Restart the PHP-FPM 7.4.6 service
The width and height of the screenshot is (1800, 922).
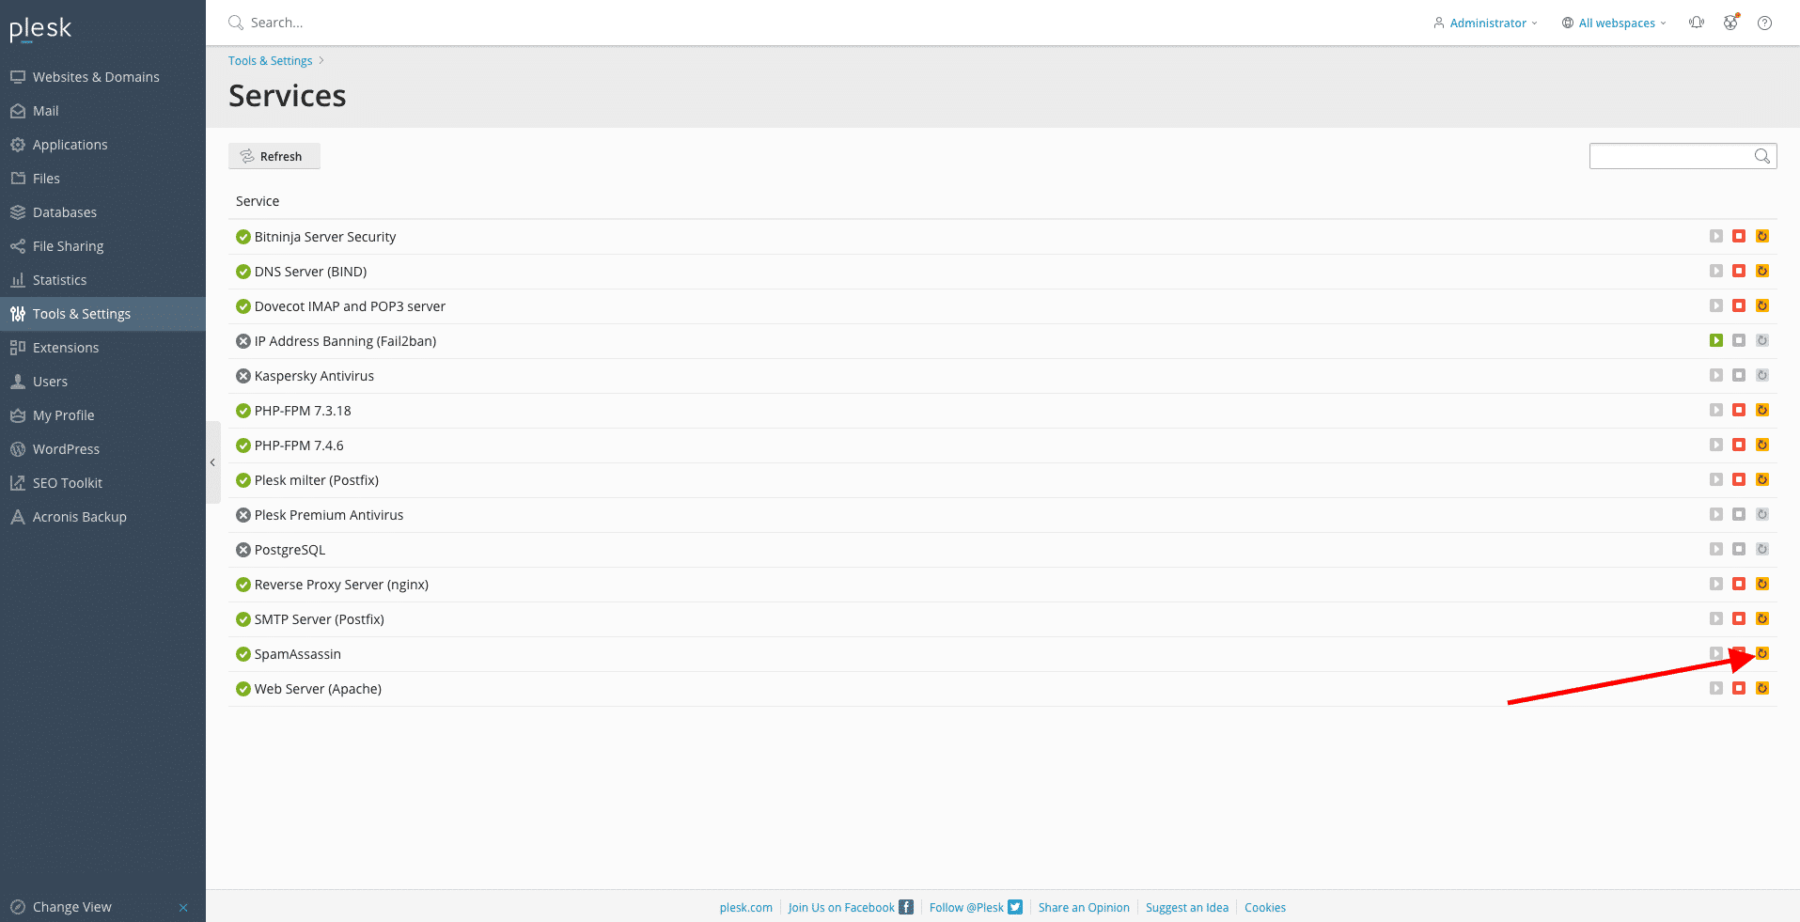[1762, 445]
